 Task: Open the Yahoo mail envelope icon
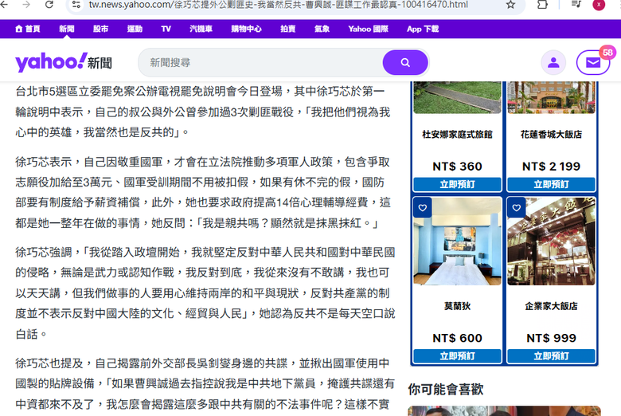[592, 63]
